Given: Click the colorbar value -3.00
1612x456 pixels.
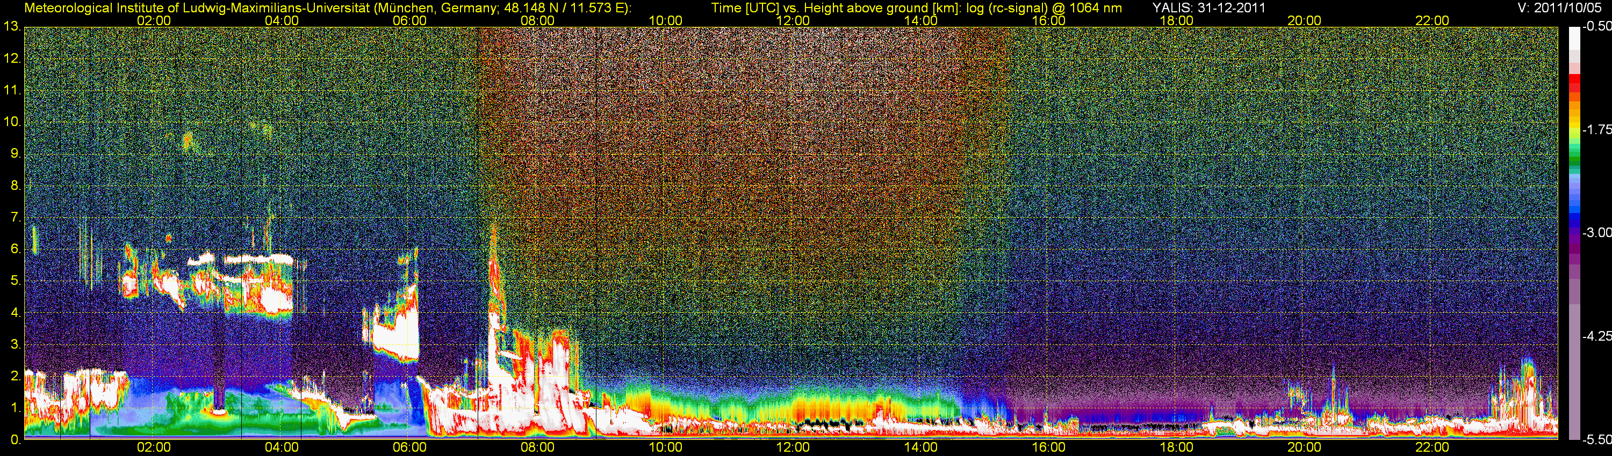Looking at the screenshot, I should (x=1597, y=233).
